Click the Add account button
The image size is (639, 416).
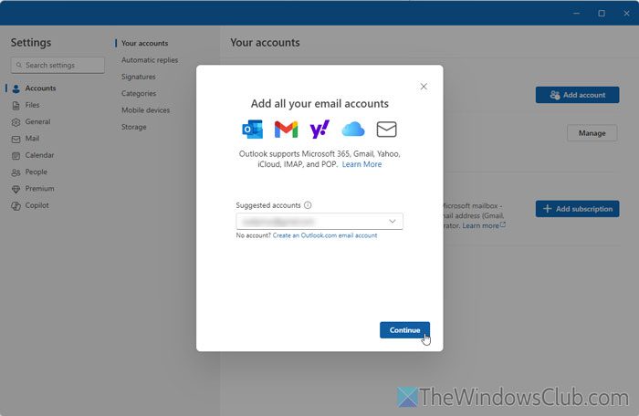[577, 95]
